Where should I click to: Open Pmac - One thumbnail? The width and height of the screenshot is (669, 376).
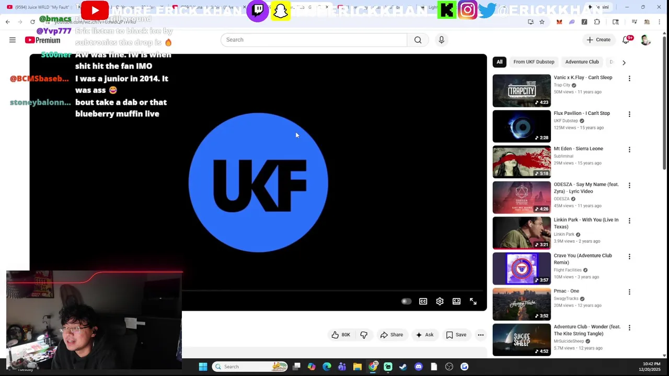click(522, 304)
